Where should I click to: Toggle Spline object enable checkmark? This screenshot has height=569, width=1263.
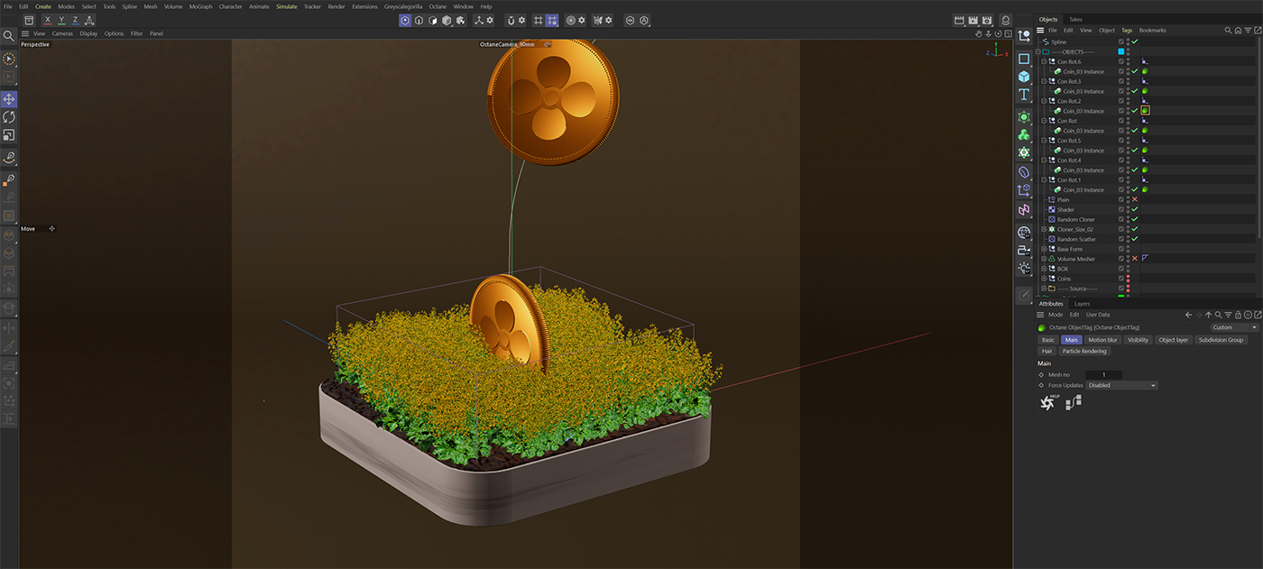click(x=1135, y=41)
